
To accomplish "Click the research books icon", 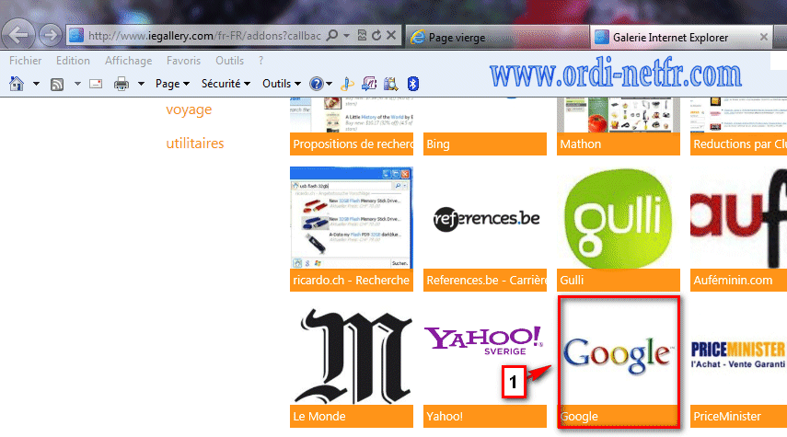I will pos(390,84).
